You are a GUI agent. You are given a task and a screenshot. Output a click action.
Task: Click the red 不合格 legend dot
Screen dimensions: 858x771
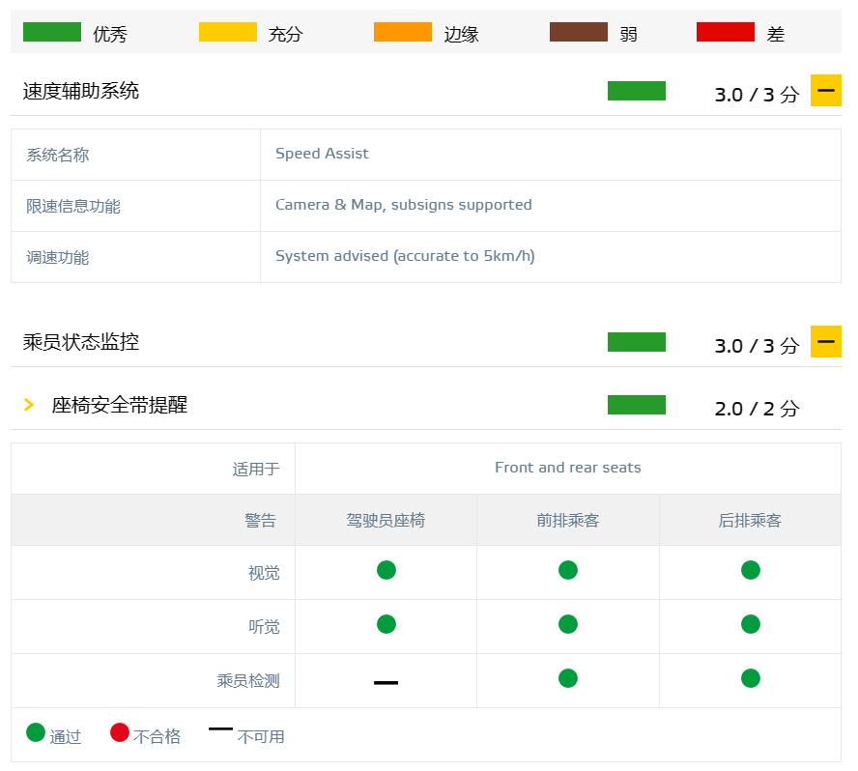coord(120,733)
